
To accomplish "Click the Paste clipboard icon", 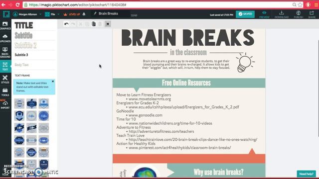I will click(94, 24).
